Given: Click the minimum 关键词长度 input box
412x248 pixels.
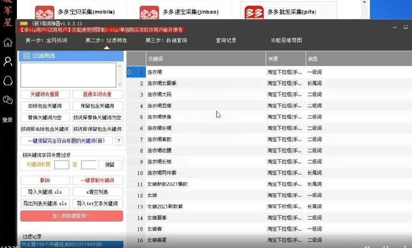Looking at the screenshot, I should pos(62,165).
